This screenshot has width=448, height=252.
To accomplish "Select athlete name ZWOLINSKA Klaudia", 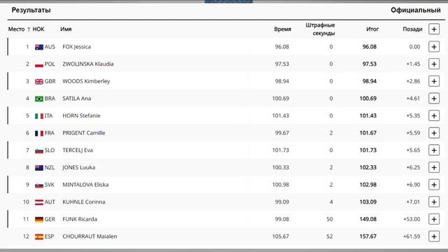I will click(88, 64).
